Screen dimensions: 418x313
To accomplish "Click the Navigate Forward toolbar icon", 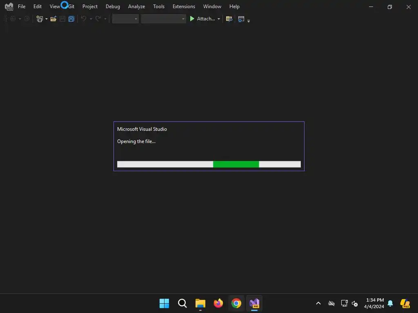I will [x=27, y=19].
